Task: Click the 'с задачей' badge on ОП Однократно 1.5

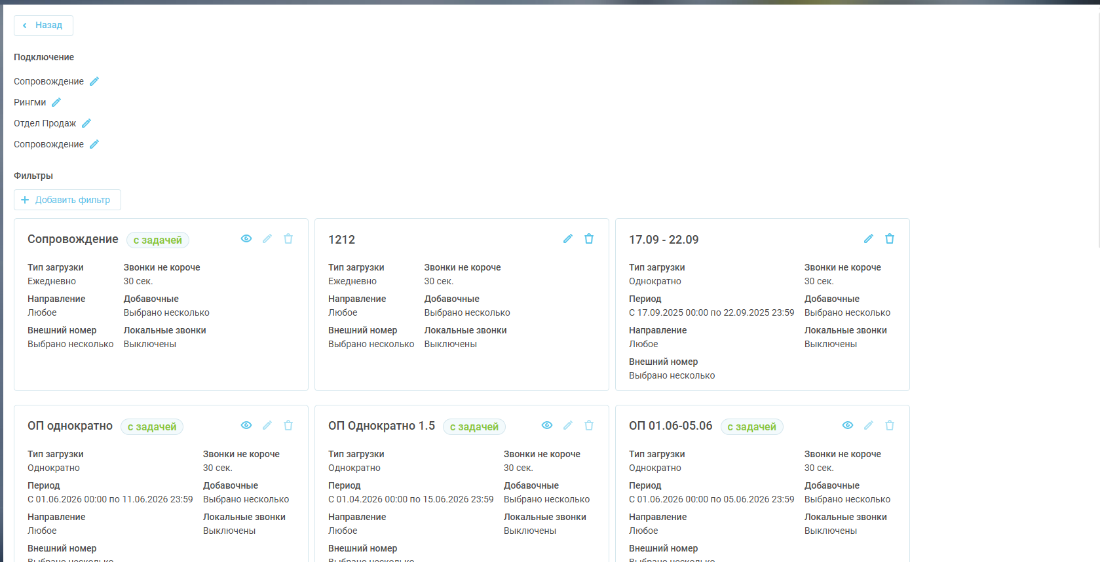Action: click(474, 427)
